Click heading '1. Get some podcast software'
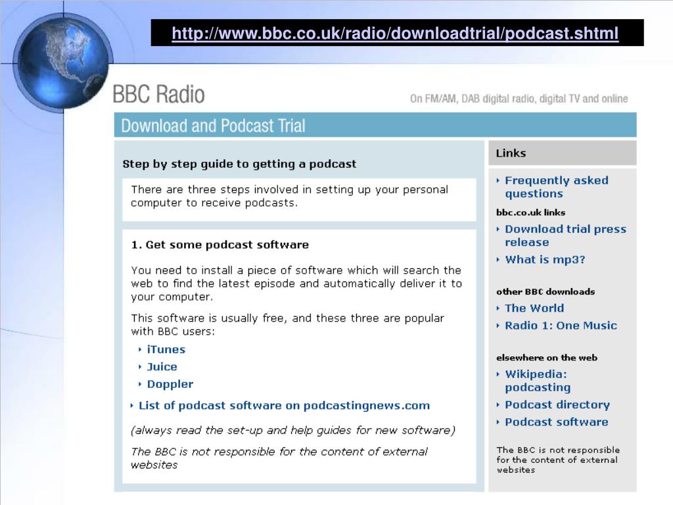The image size is (673, 505). 220,245
